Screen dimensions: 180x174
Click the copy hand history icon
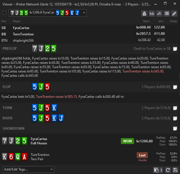pyautogui.click(x=156, y=170)
